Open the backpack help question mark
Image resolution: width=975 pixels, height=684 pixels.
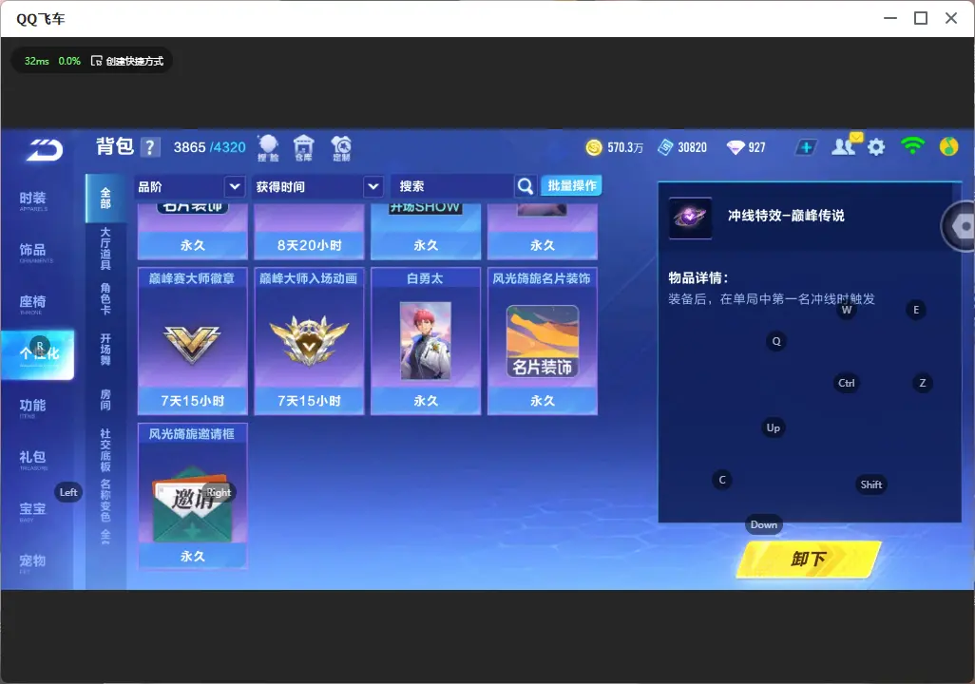coord(150,147)
